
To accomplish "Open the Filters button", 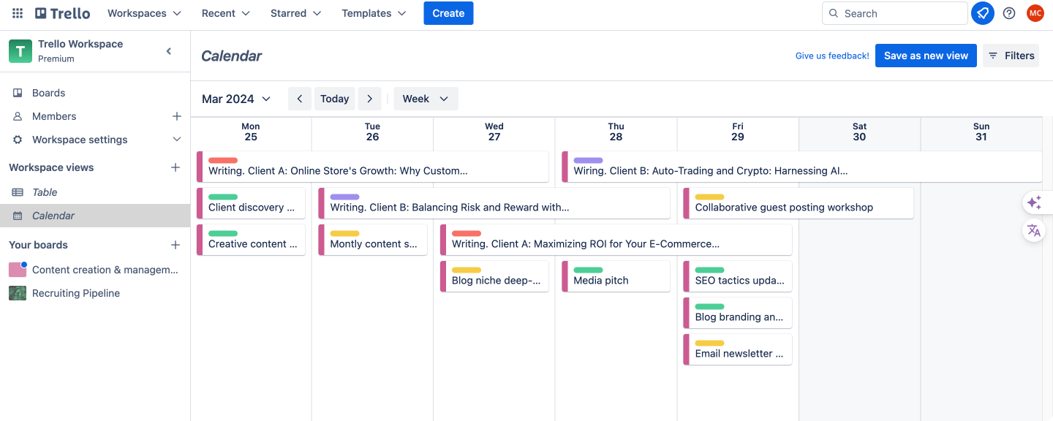I will click(x=1011, y=56).
